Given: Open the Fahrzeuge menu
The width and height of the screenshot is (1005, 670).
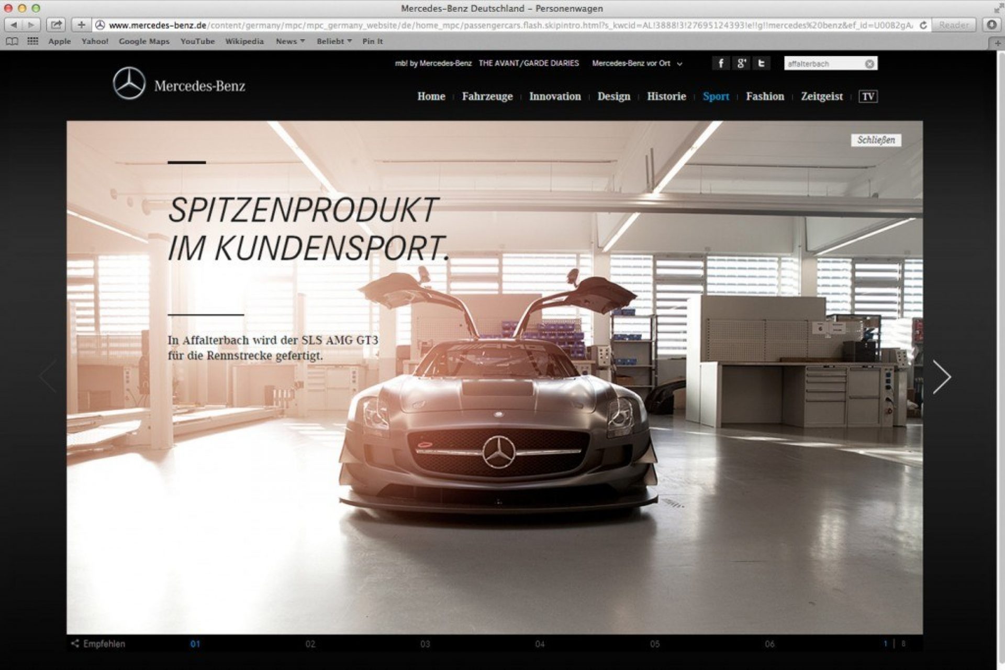Looking at the screenshot, I should pyautogui.click(x=487, y=96).
